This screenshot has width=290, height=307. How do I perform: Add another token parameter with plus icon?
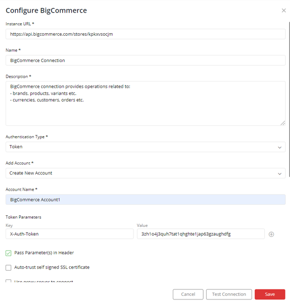point(271,234)
